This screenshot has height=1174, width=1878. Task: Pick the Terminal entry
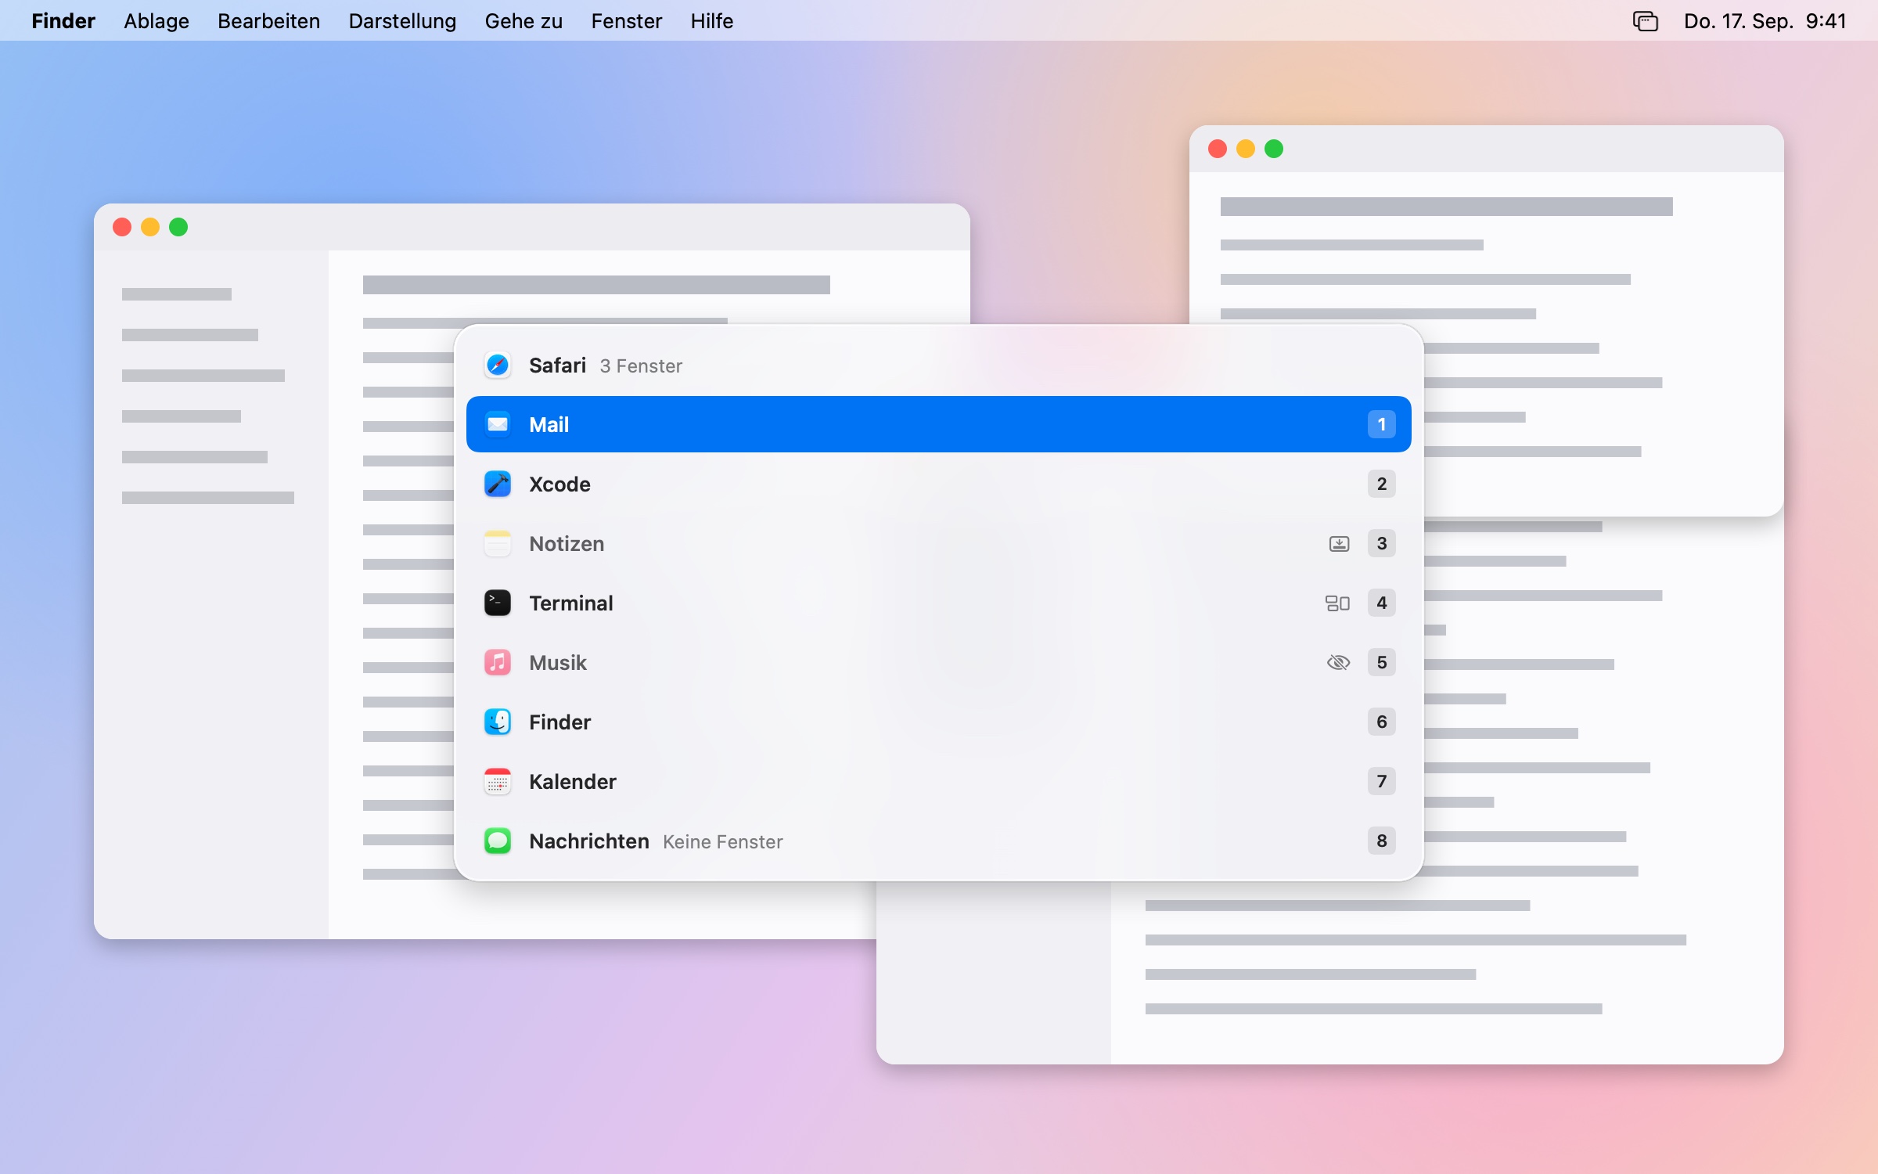[939, 603]
